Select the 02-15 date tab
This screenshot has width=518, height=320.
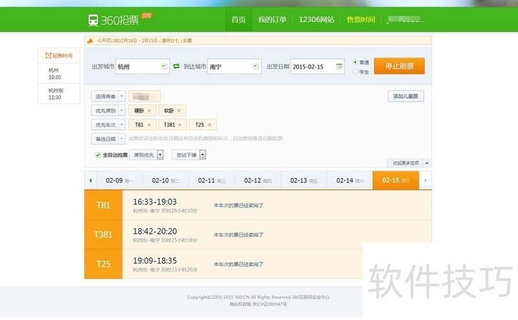[396, 180]
